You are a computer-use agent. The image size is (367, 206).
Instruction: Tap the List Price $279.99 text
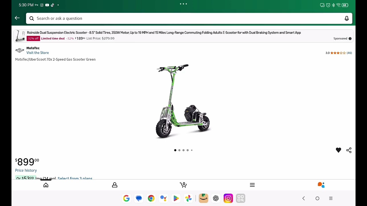[x=100, y=38]
